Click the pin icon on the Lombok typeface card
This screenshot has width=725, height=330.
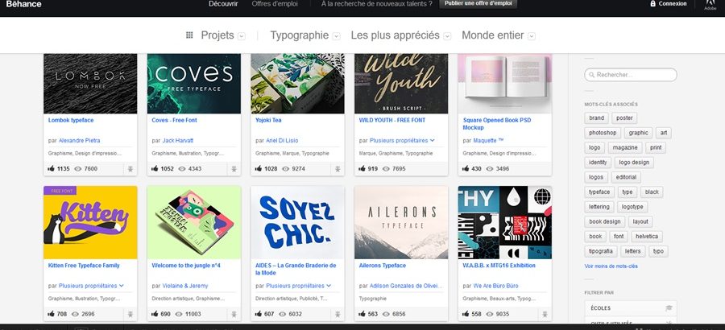point(130,169)
